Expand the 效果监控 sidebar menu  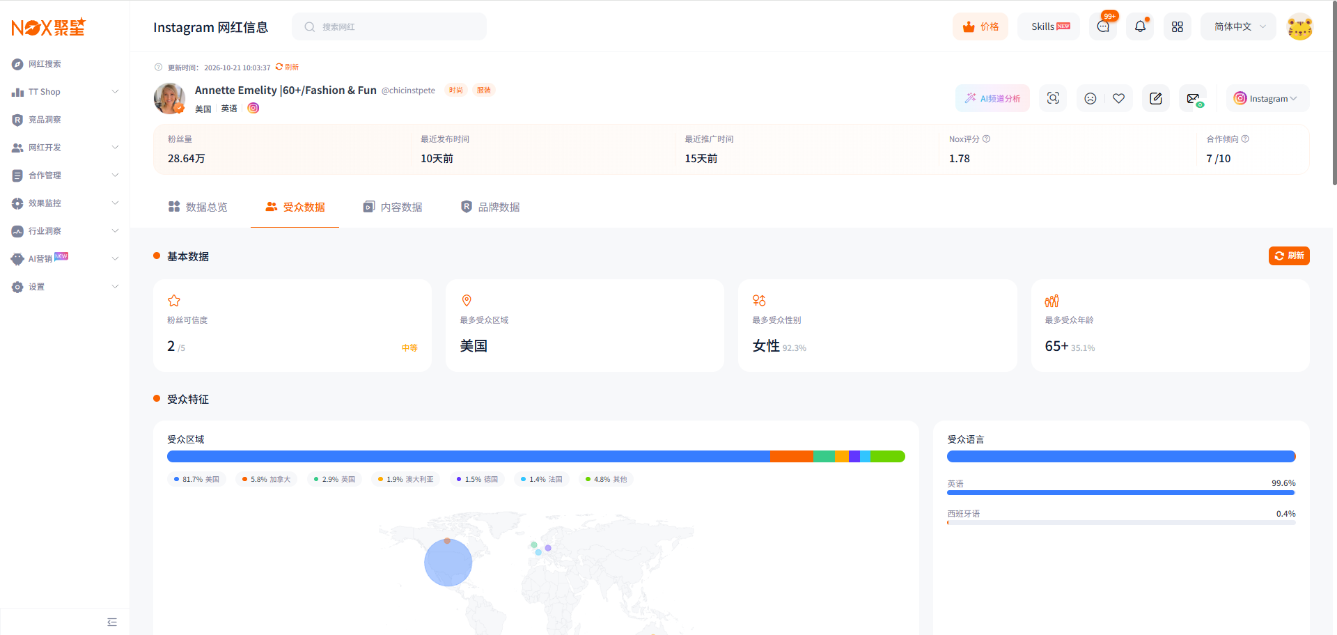65,203
